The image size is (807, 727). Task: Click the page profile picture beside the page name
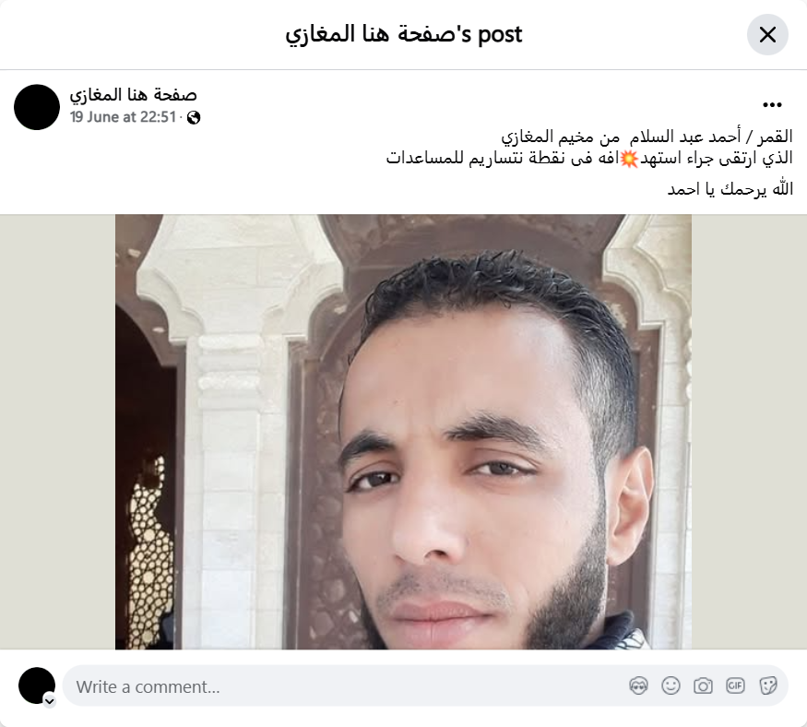pos(37,107)
